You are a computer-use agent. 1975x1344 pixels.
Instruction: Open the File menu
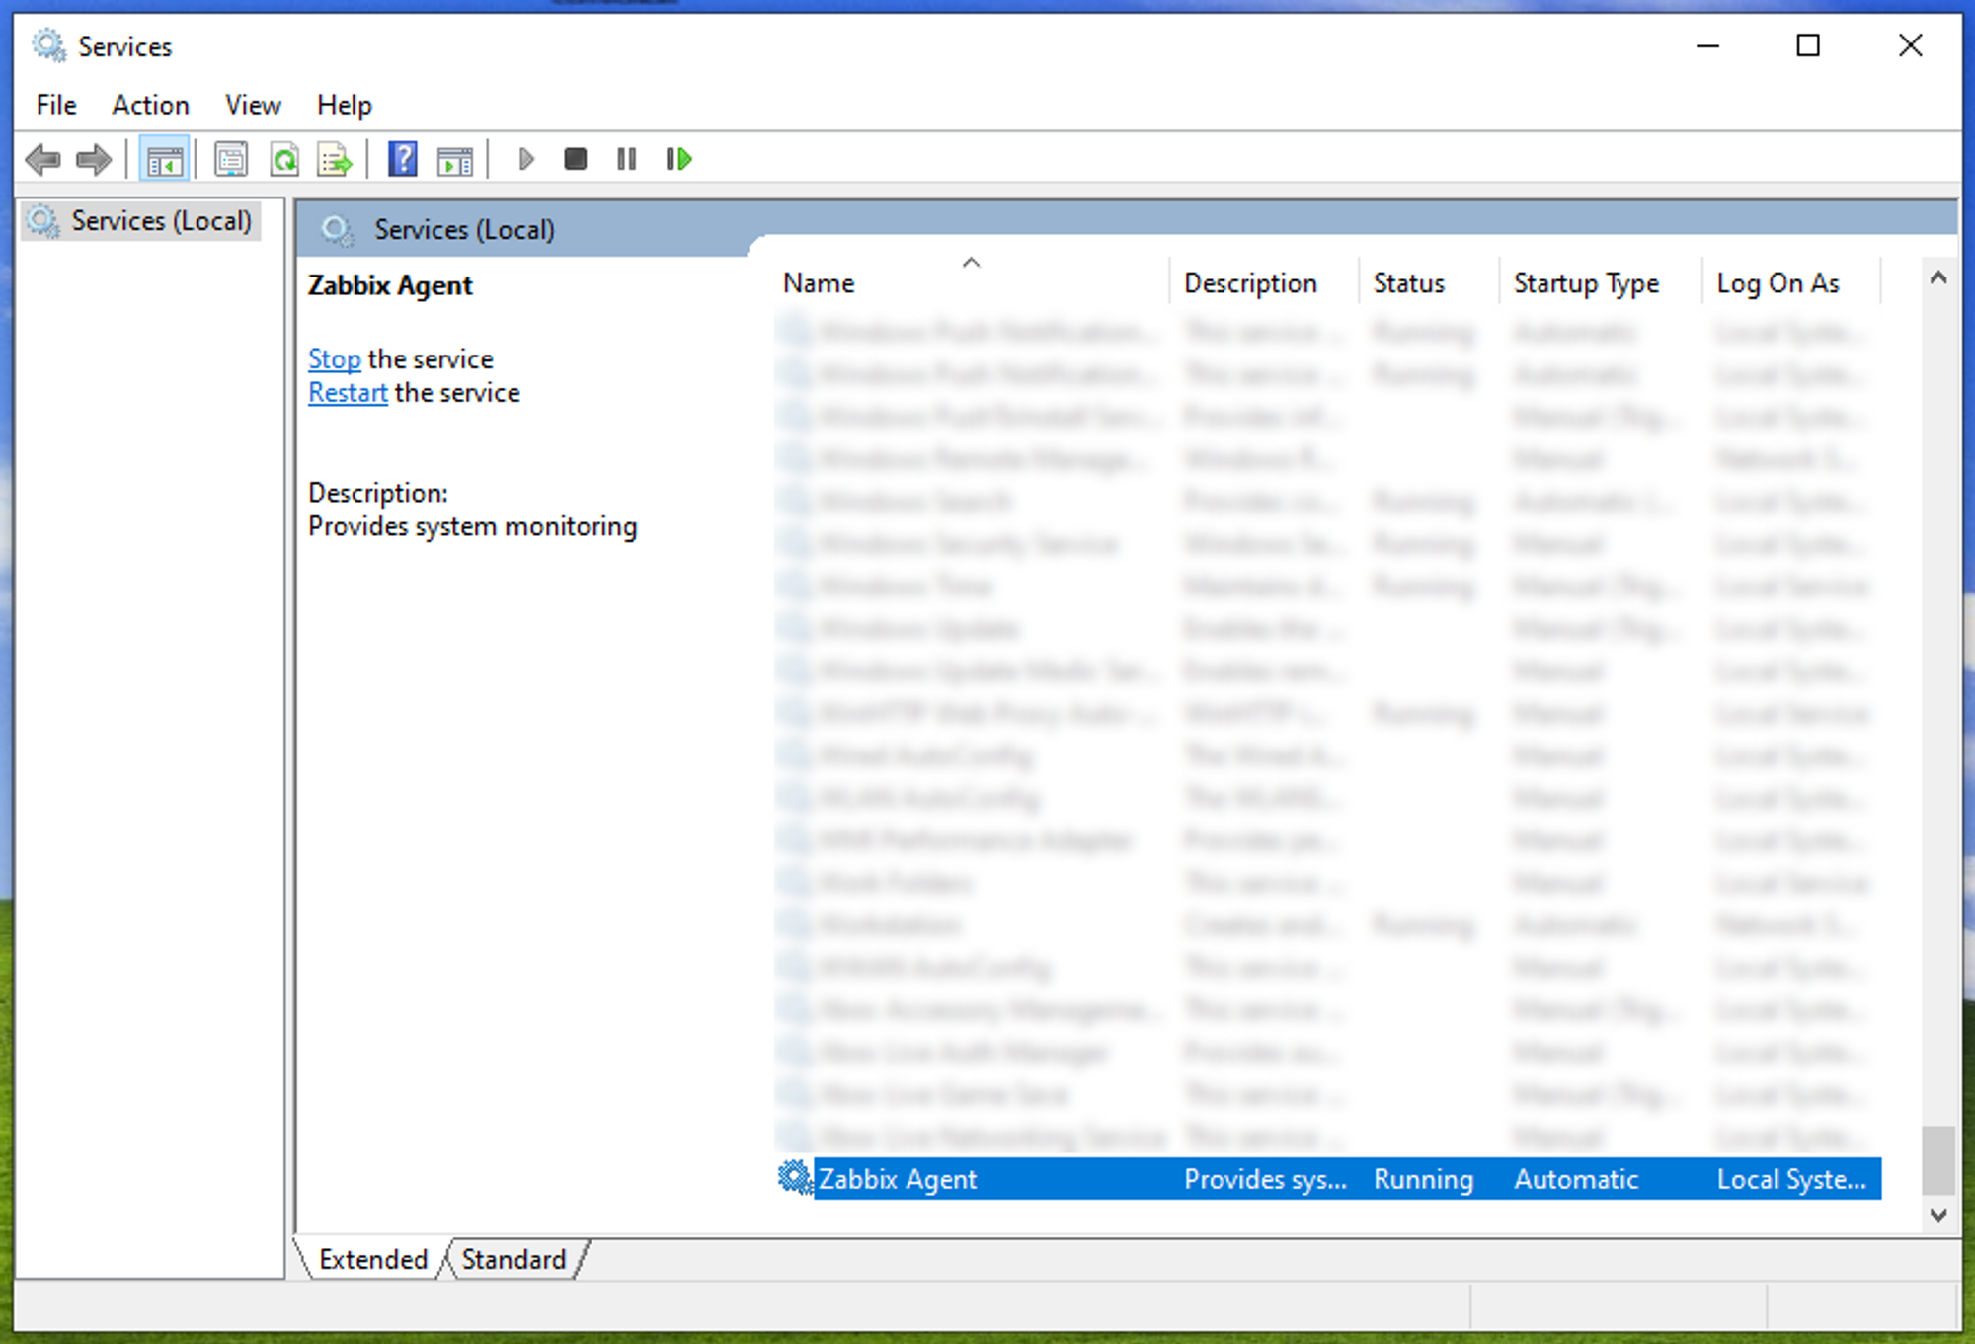tap(56, 105)
